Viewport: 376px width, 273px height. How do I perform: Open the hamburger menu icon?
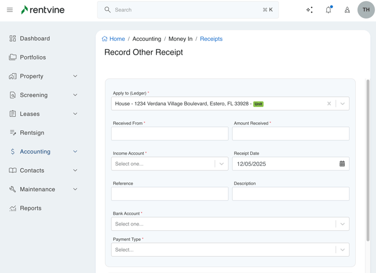(x=10, y=10)
